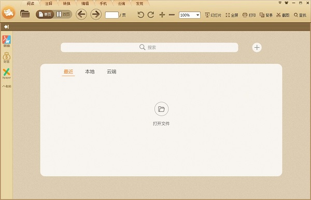
Task: Click the elephant logo button
Action: point(8,12)
